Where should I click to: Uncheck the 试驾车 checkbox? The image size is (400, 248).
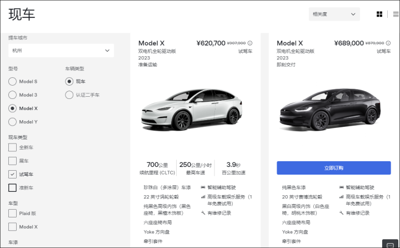click(12, 174)
